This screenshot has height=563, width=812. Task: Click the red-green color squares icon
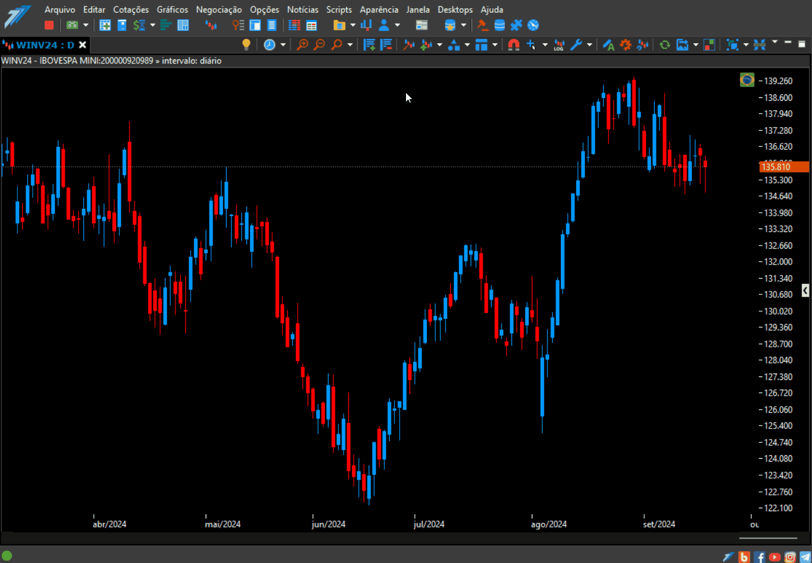(x=709, y=45)
